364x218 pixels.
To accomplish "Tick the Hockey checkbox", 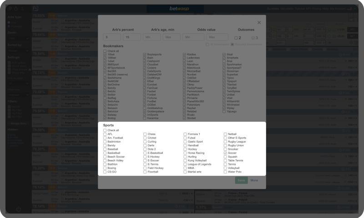I will click(x=185, y=149).
